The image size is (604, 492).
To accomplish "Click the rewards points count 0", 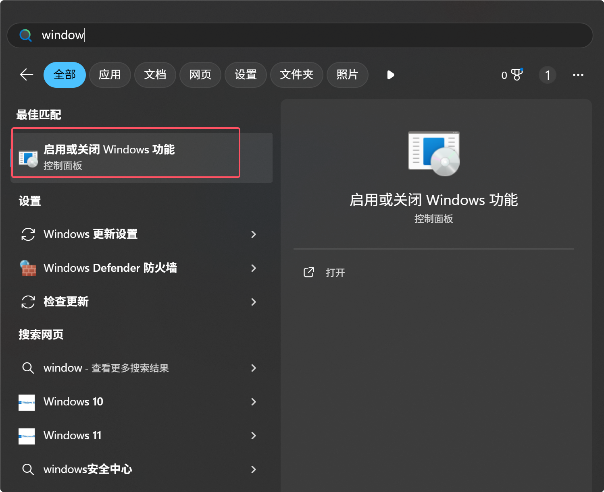I will (504, 75).
